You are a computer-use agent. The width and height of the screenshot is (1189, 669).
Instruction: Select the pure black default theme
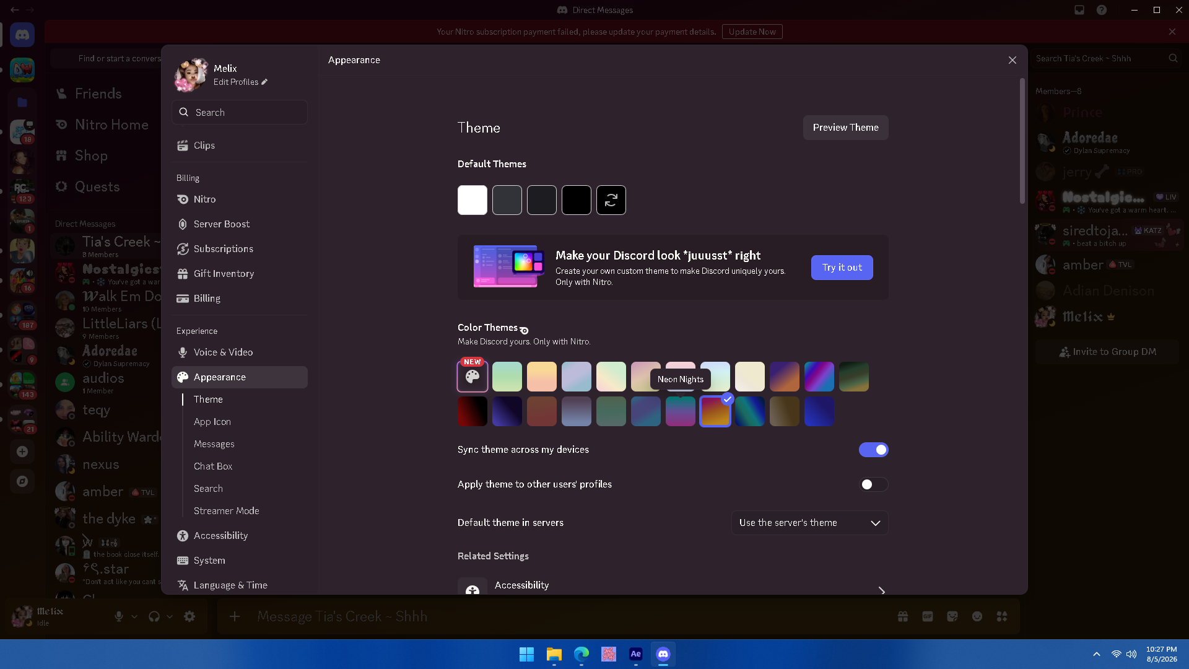coord(577,200)
